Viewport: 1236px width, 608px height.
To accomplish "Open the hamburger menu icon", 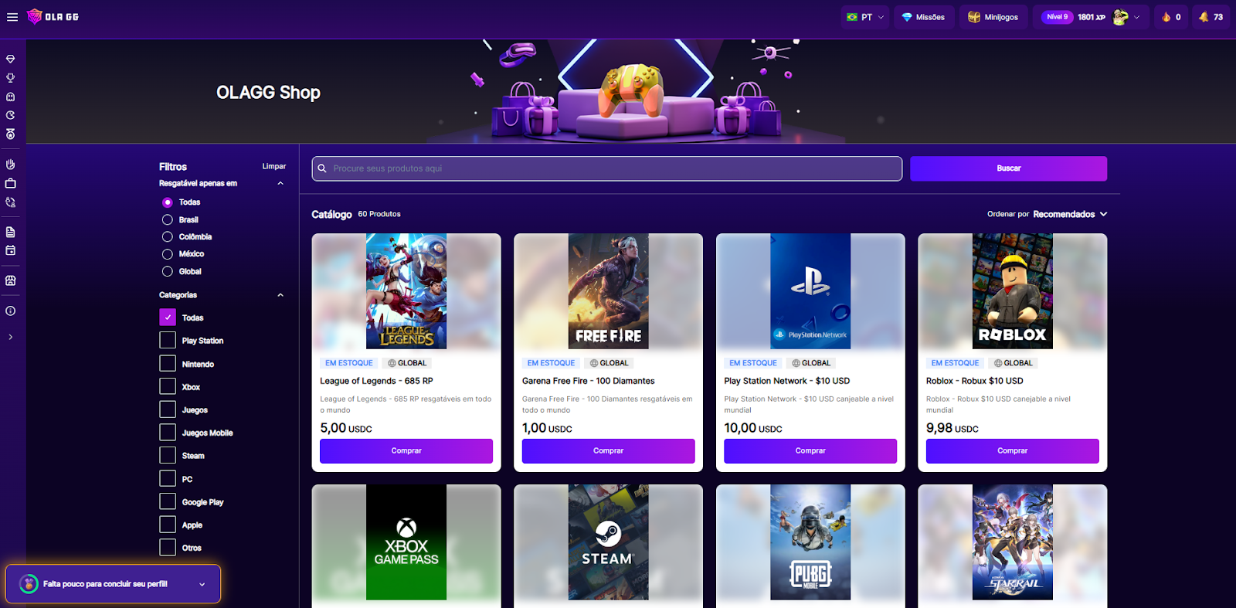I will [x=12, y=17].
